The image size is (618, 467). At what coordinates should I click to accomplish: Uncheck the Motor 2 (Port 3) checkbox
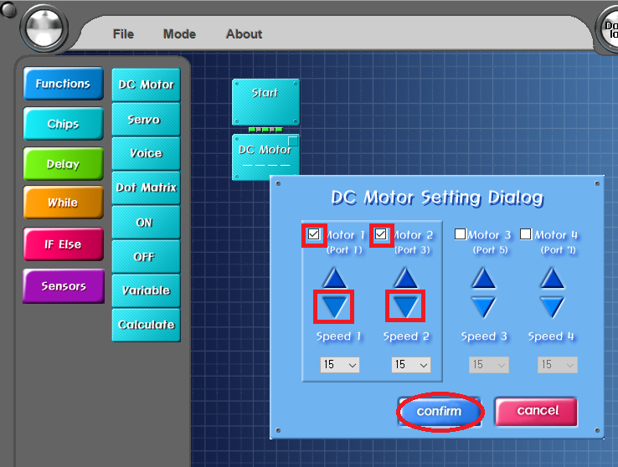tap(381, 234)
